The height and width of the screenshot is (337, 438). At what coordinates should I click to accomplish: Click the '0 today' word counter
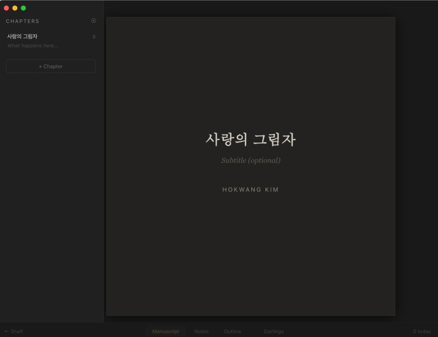point(422,331)
